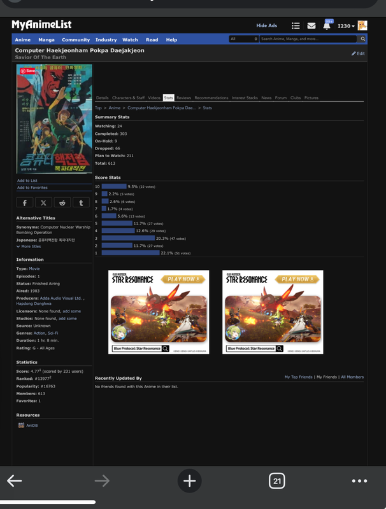The width and height of the screenshot is (386, 509).
Task: Click the search Anime, Manga input field
Action: coord(308,39)
